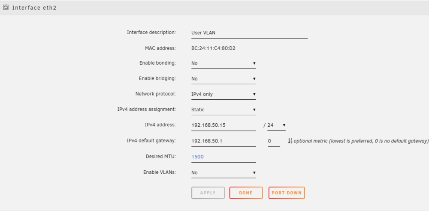
Task: Click the PORT DOWN button
Action: pyautogui.click(x=287, y=193)
